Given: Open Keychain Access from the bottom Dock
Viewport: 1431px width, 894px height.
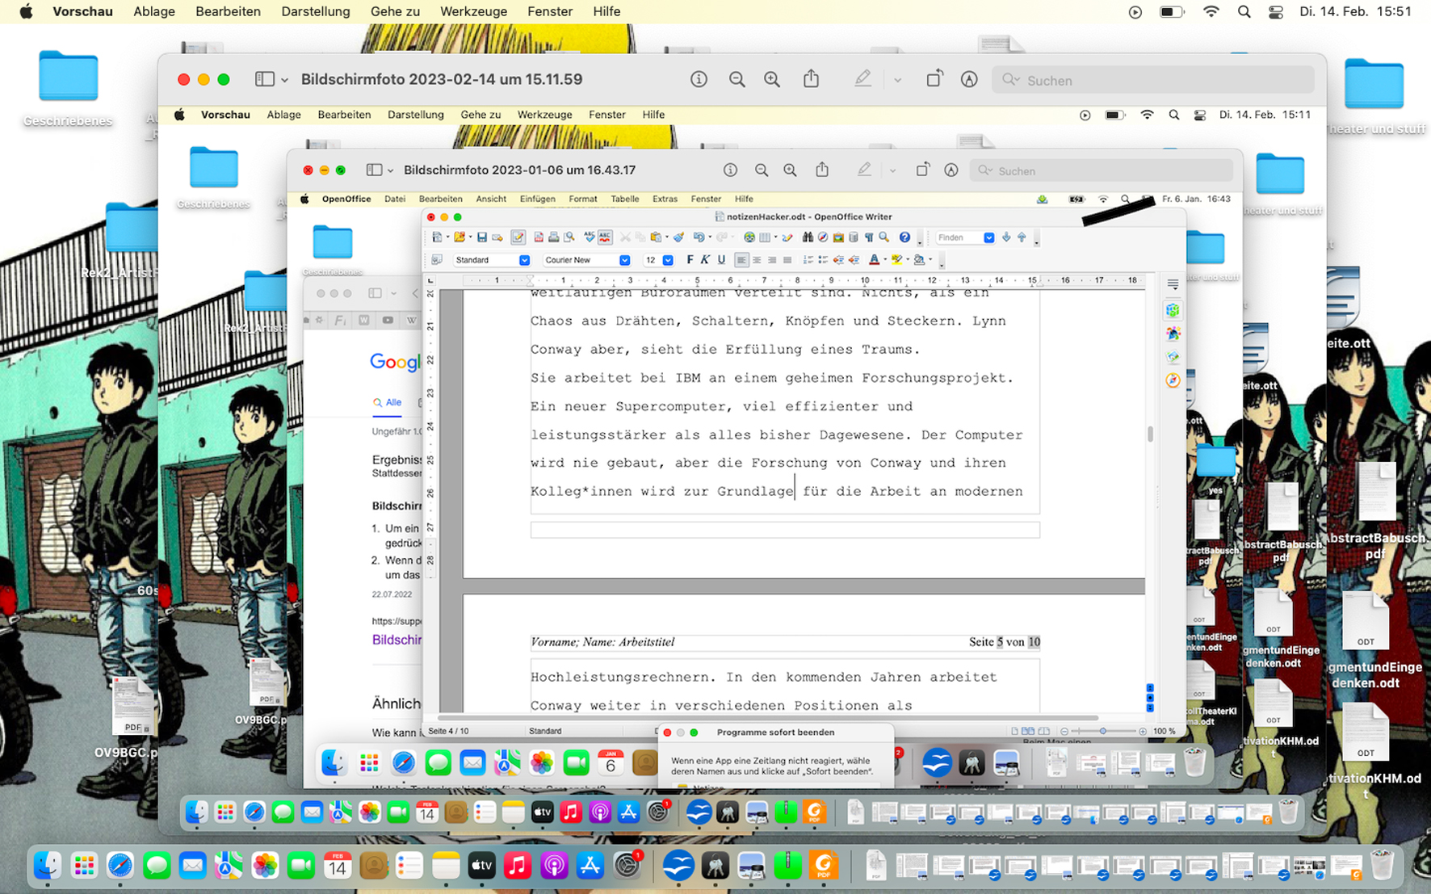Looking at the screenshot, I should (x=715, y=866).
